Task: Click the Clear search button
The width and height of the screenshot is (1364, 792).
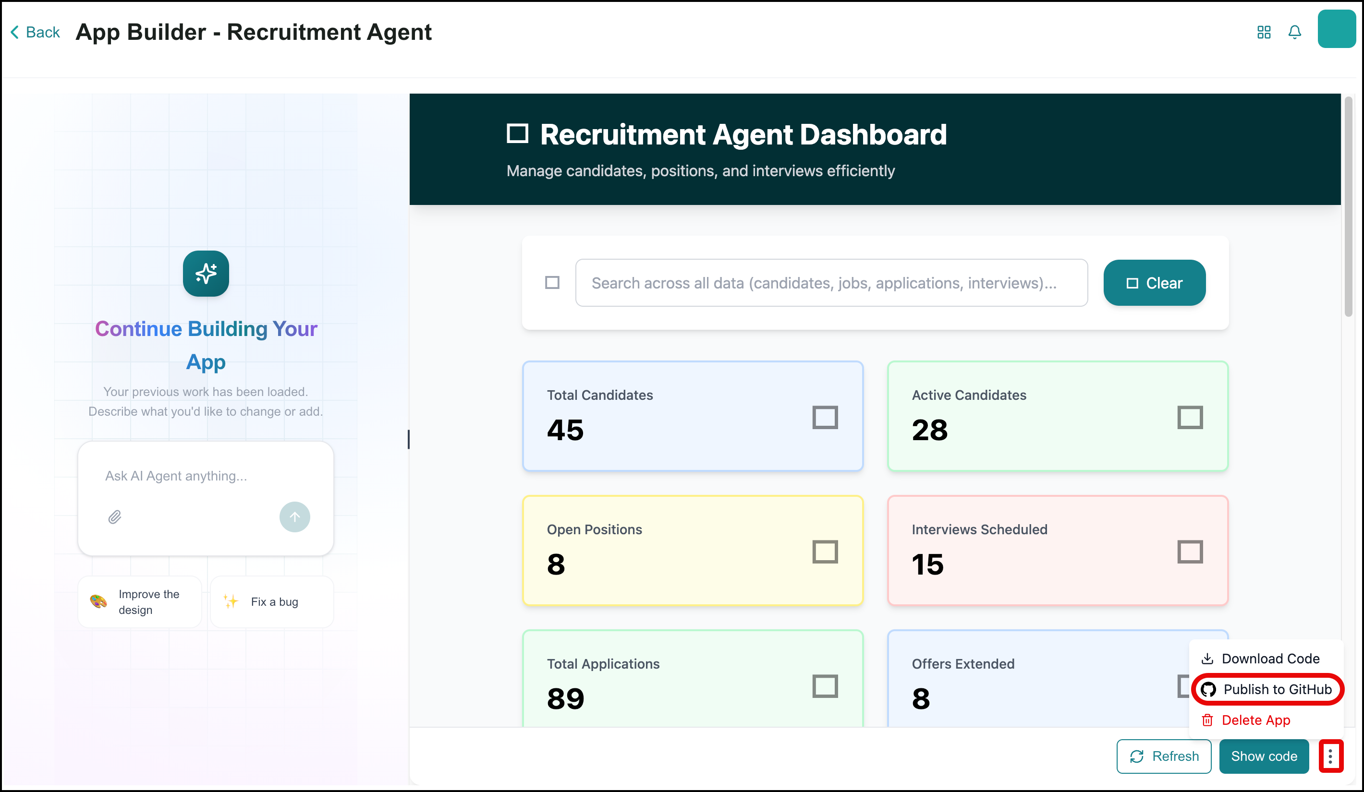Action: 1154,282
